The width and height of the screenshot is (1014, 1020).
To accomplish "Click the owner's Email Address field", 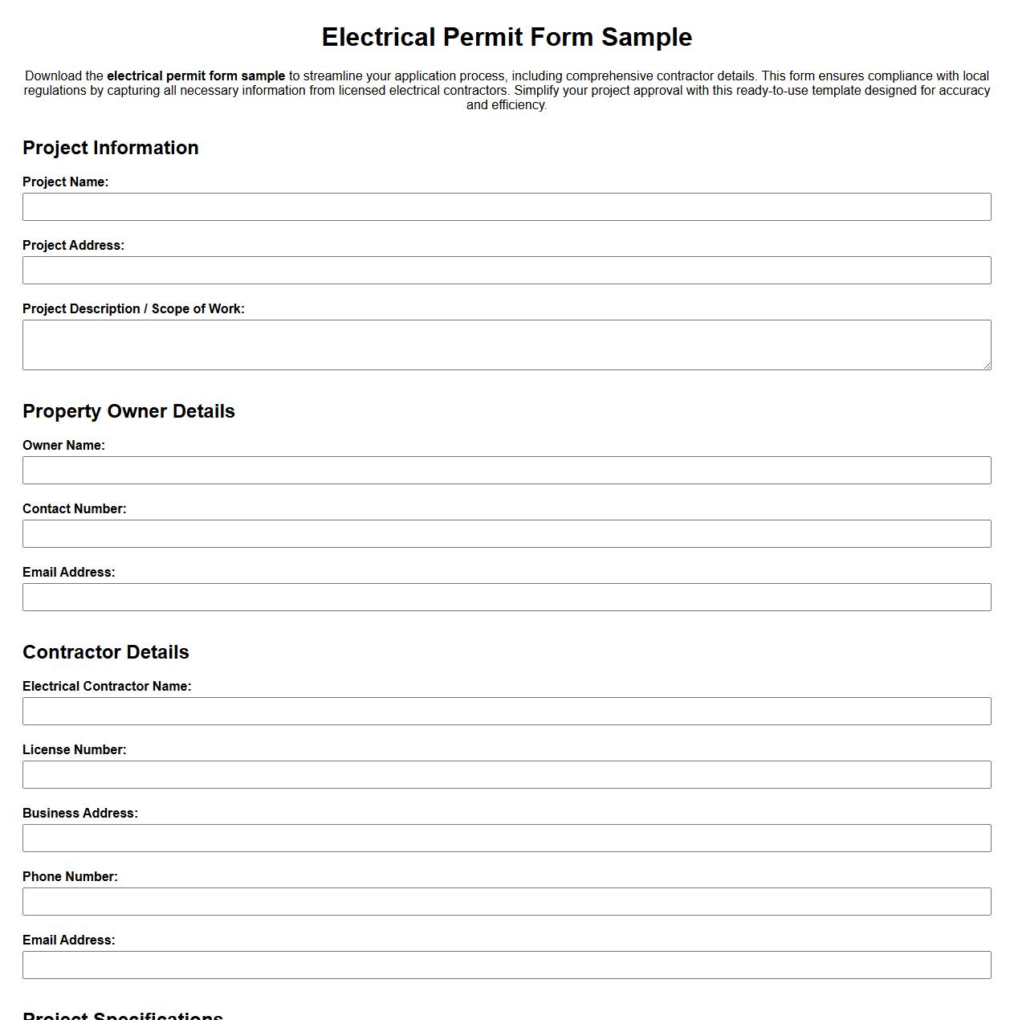I will pos(506,597).
